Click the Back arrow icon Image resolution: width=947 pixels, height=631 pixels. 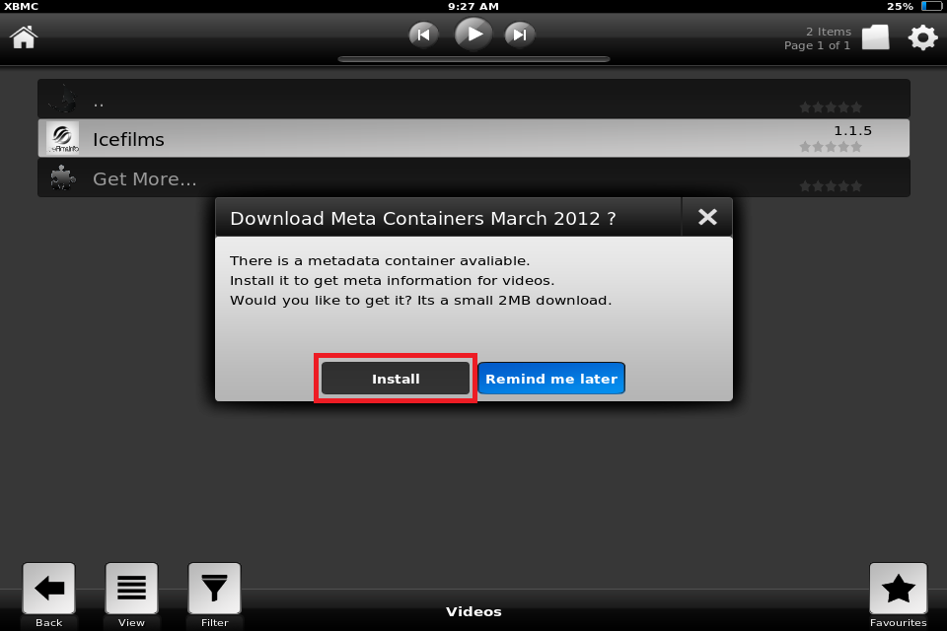pyautogui.click(x=49, y=589)
